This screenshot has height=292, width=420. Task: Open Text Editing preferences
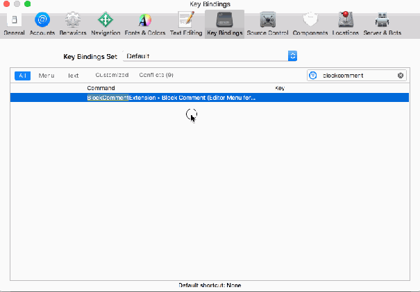(185, 23)
